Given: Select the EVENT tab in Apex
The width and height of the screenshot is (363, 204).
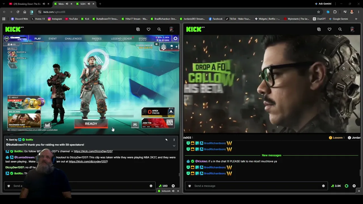Looking at the screenshot, I should [52, 39].
